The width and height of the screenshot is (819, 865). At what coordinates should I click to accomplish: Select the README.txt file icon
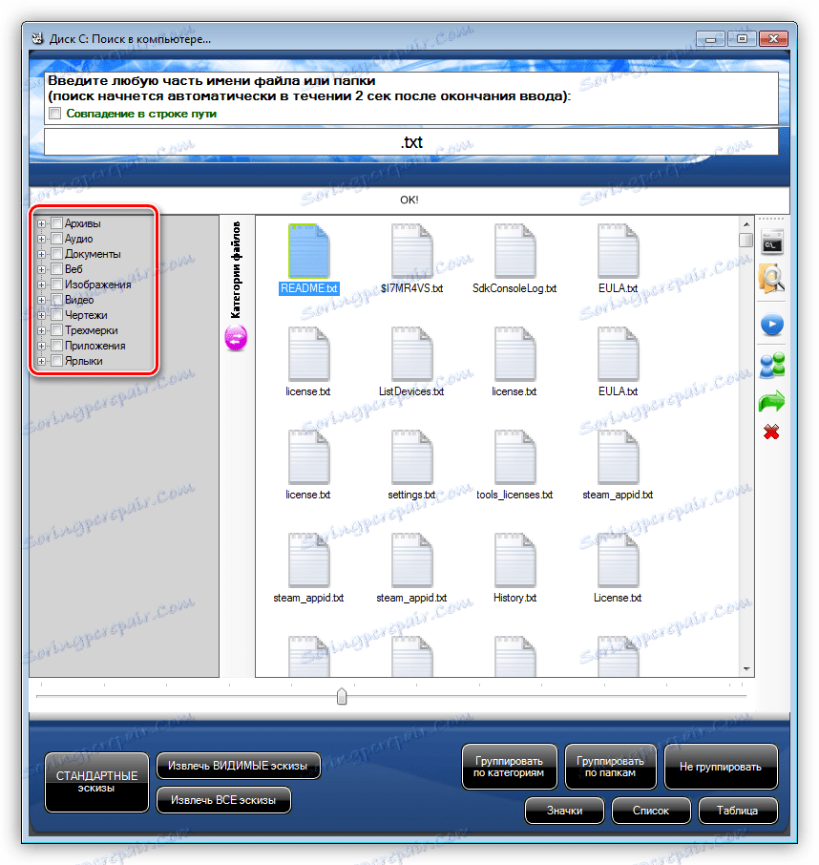[x=309, y=251]
